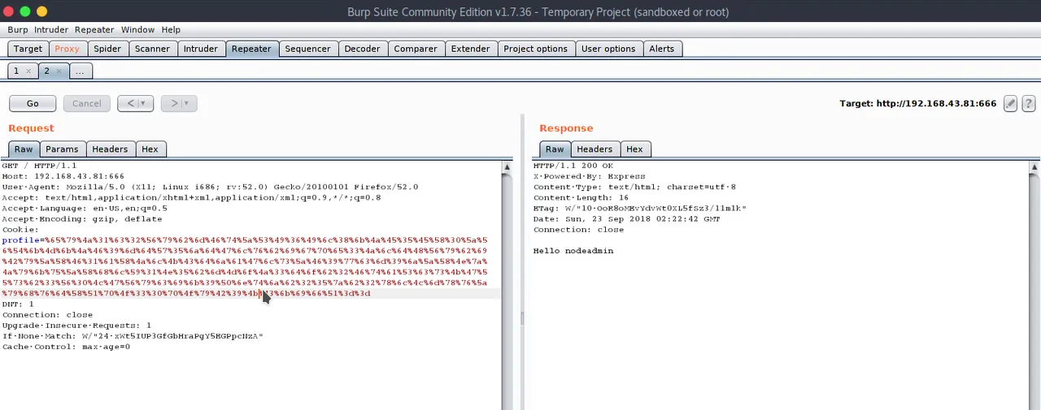Click the red close window button
Screen dimensions: 1041x410
(x=8, y=11)
